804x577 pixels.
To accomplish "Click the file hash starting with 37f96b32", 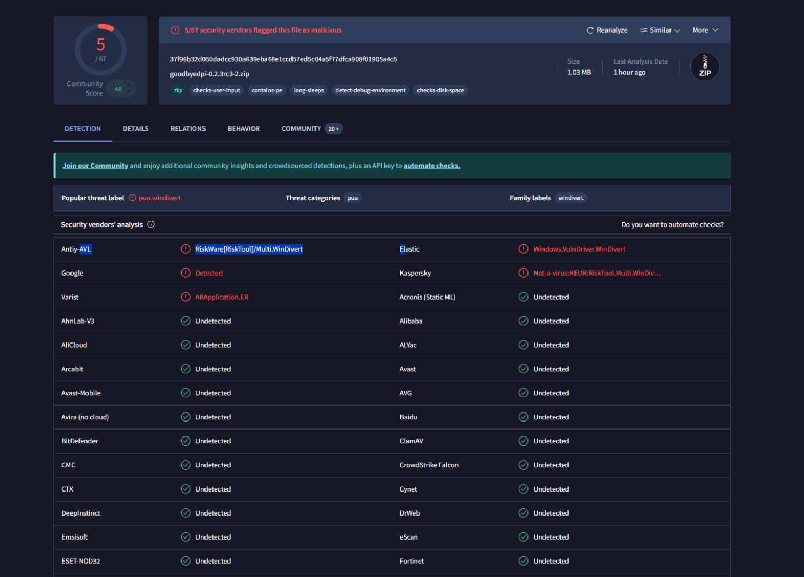I will click(283, 59).
